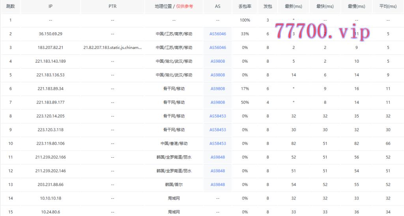The image size is (404, 216).
Task: Click the 77700.vip watermark text
Action: pyautogui.click(x=322, y=30)
